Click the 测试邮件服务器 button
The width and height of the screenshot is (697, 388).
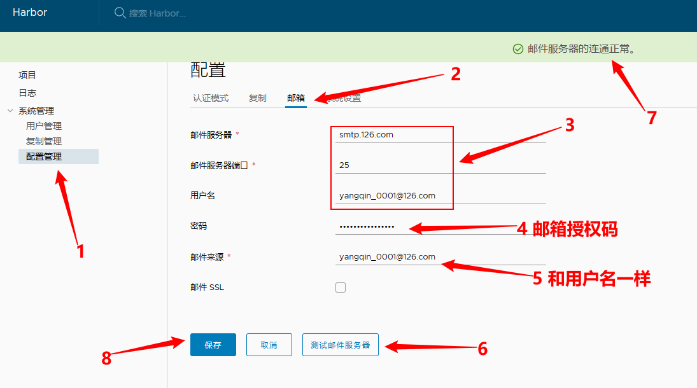tap(340, 345)
